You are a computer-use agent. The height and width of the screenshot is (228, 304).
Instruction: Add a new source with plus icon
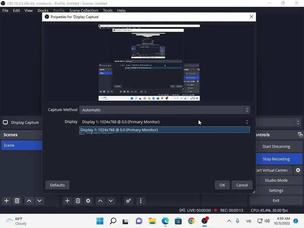pyautogui.click(x=67, y=201)
